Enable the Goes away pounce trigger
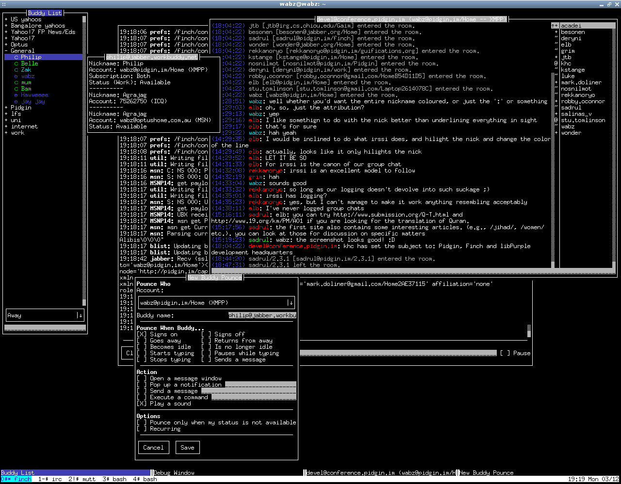621x484 pixels. coord(142,341)
